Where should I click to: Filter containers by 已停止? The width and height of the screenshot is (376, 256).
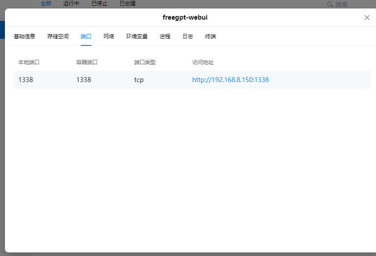point(99,4)
